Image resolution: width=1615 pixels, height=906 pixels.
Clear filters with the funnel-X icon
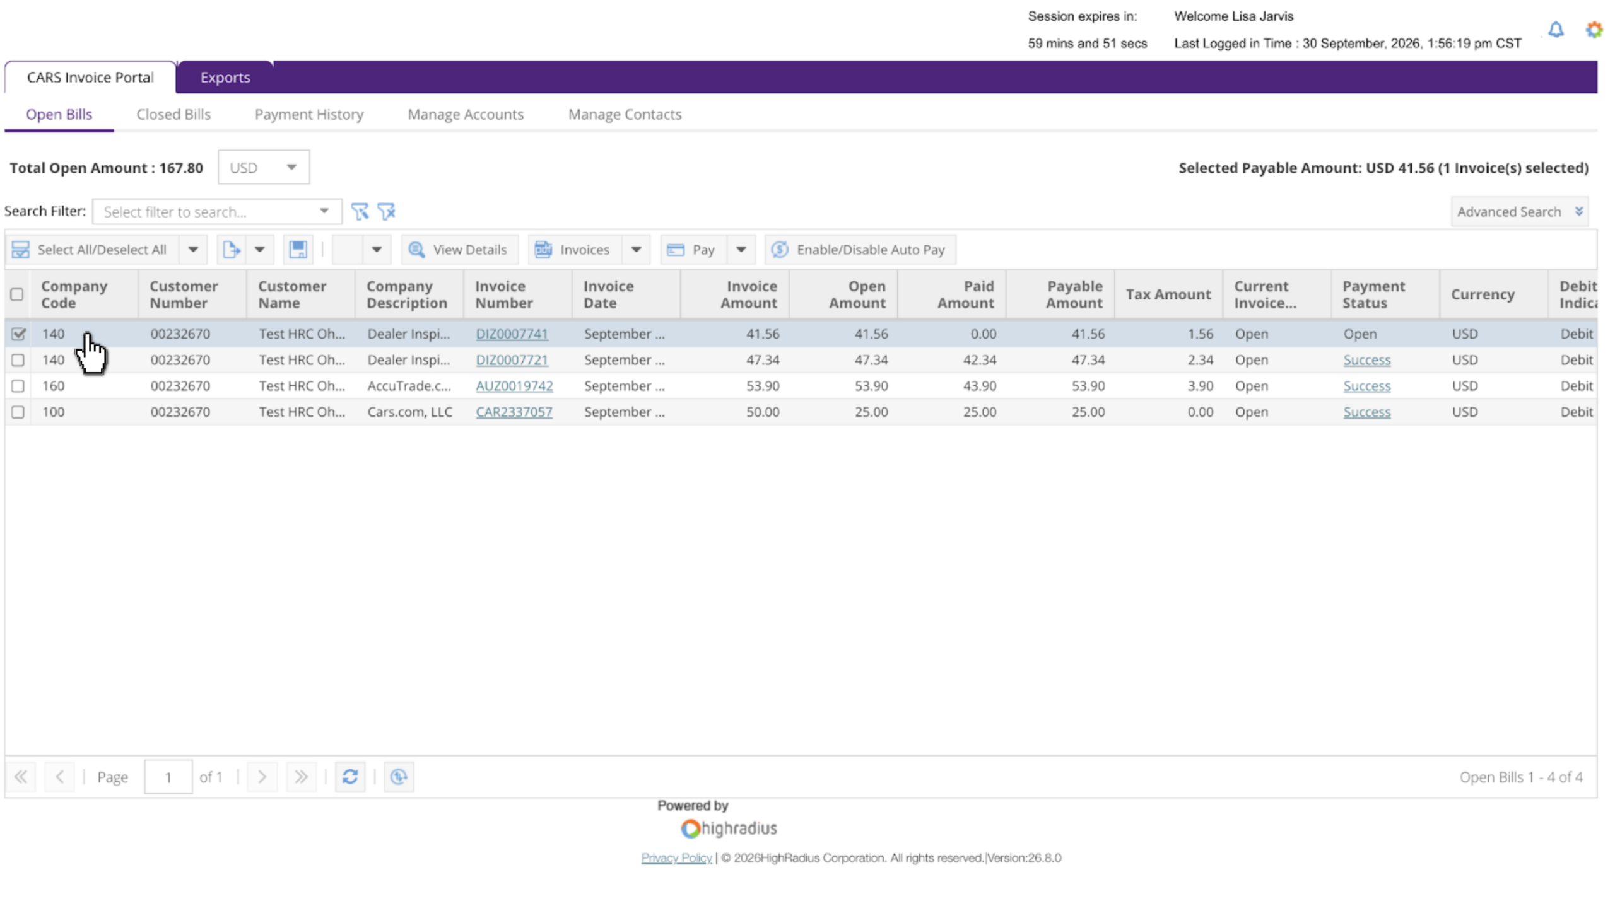386,211
